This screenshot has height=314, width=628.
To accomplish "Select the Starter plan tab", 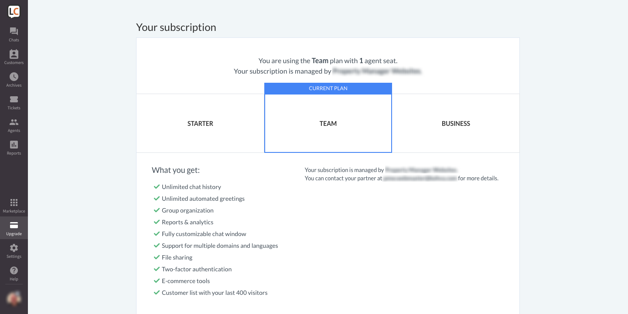I will (x=200, y=124).
